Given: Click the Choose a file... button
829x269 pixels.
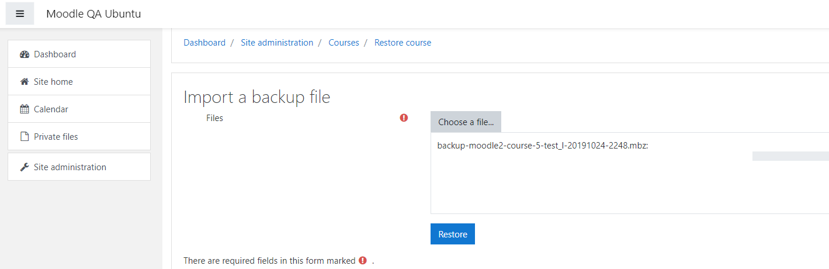Looking at the screenshot, I should coord(466,122).
